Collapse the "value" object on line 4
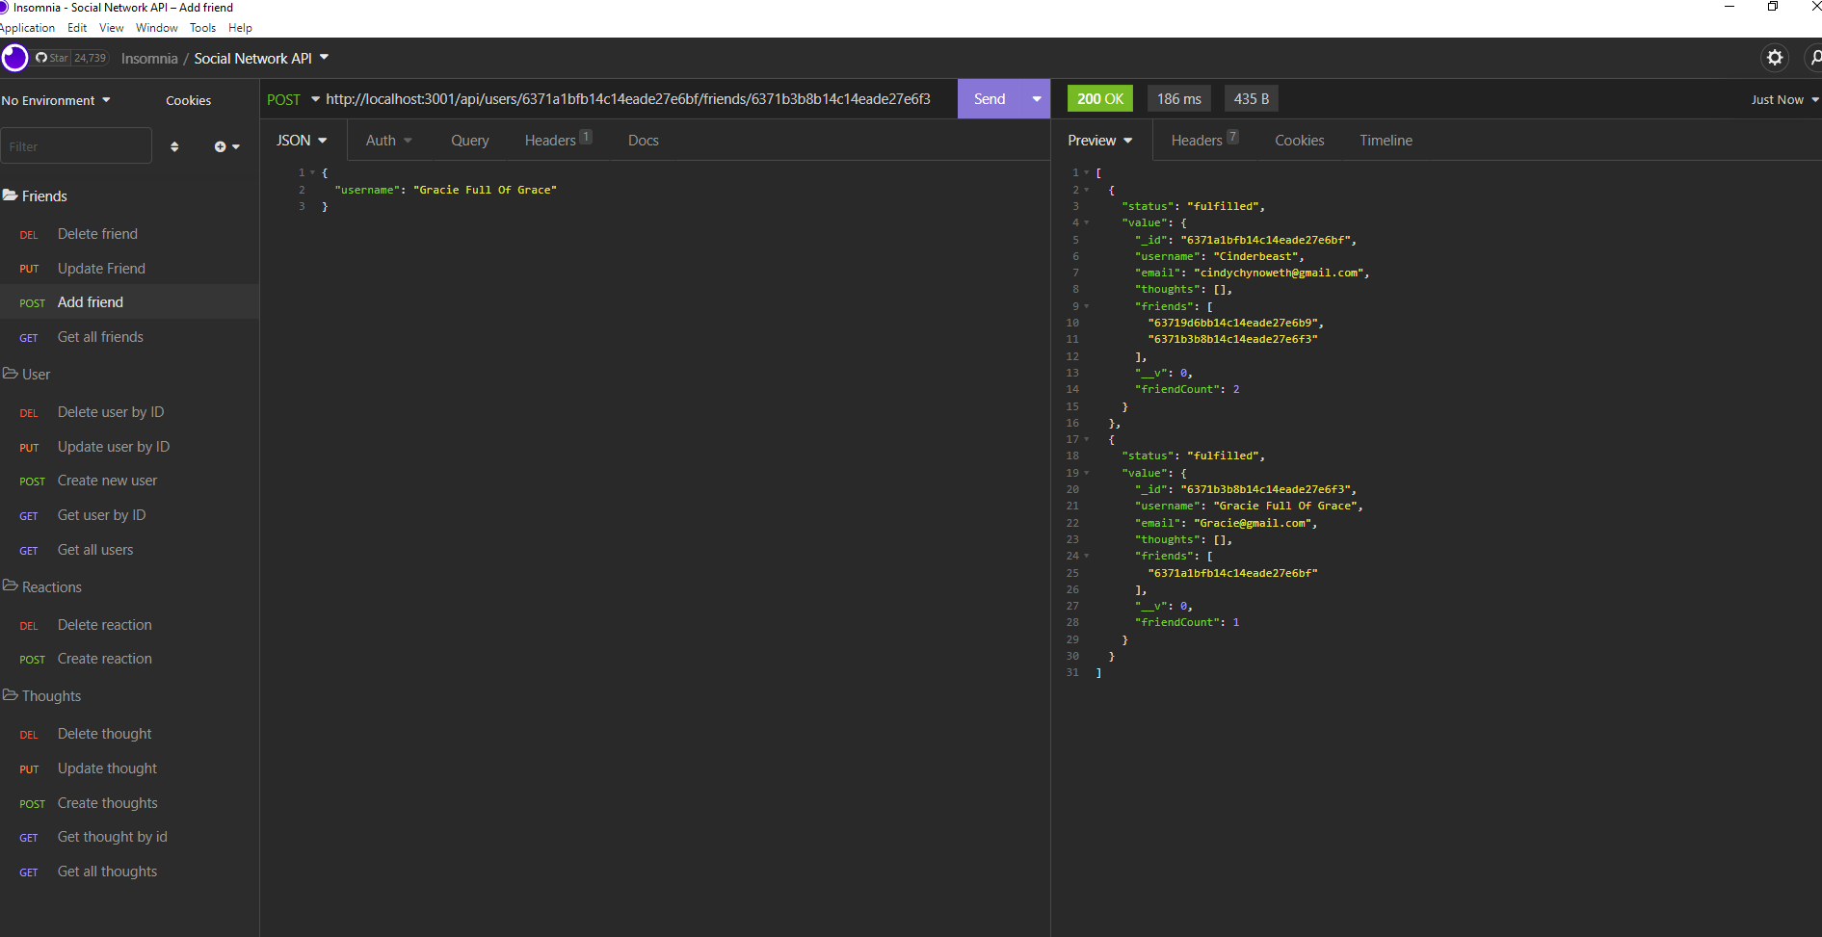Viewport: 1822px width, 937px height. (x=1086, y=222)
